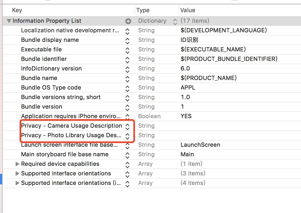Click the stepper beside Main storyboard file base name
The image size is (301, 213).
[x=127, y=154]
